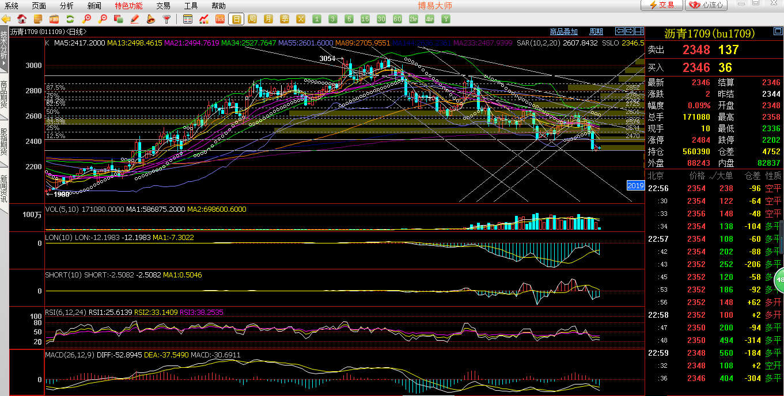
Task: Switch to the 3-minute period button
Action: pos(333,19)
